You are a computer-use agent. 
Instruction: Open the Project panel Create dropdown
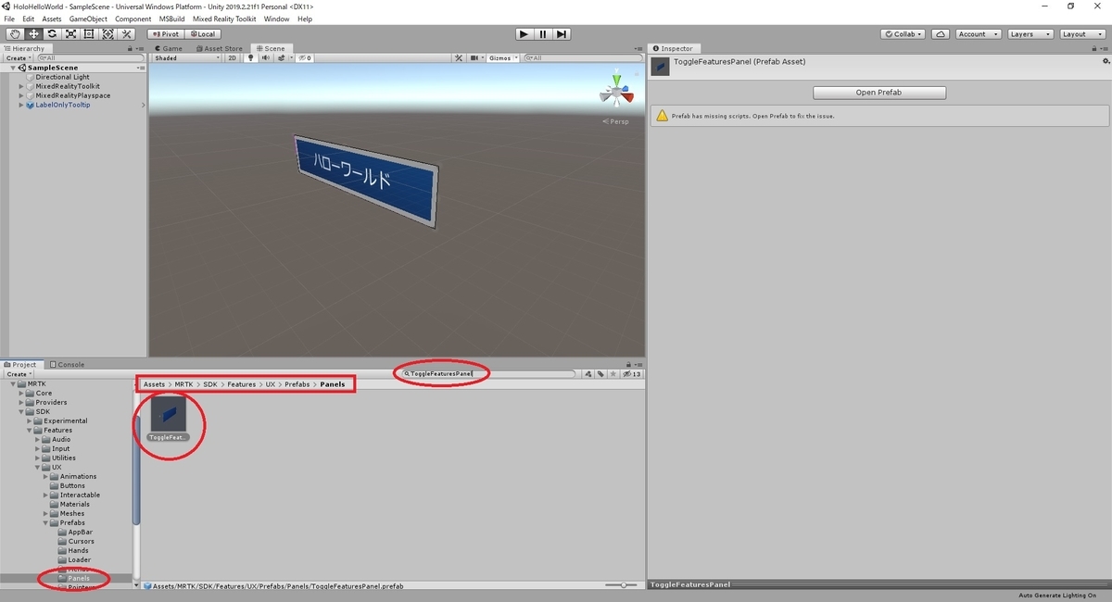[x=17, y=374]
